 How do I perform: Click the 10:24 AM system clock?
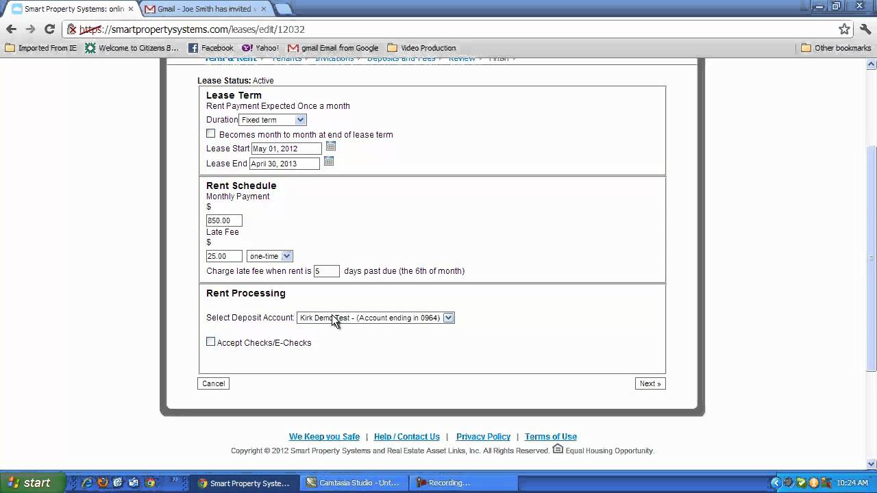[x=853, y=483]
